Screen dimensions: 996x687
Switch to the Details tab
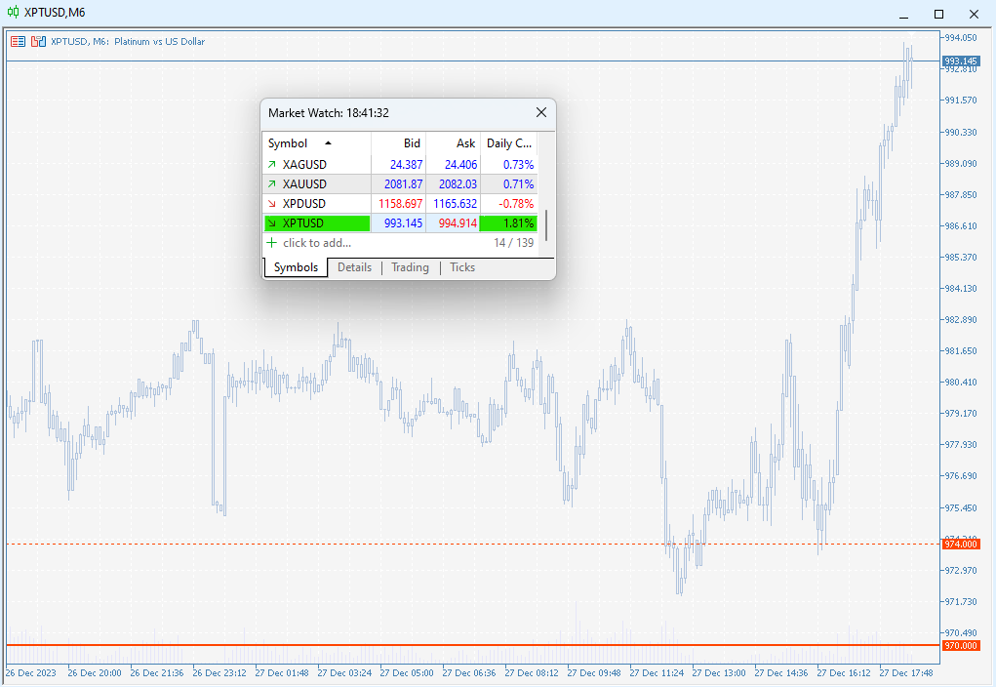354,267
